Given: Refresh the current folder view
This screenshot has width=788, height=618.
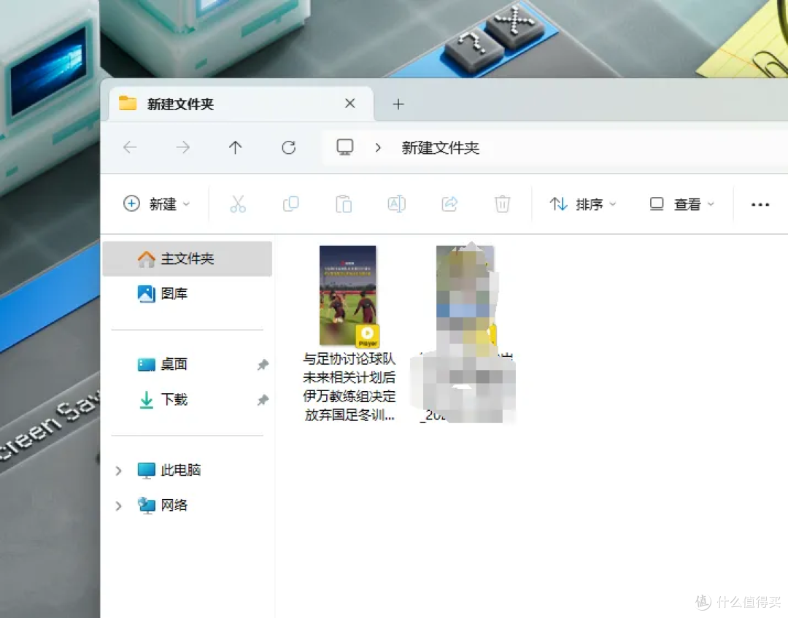Looking at the screenshot, I should 288,147.
